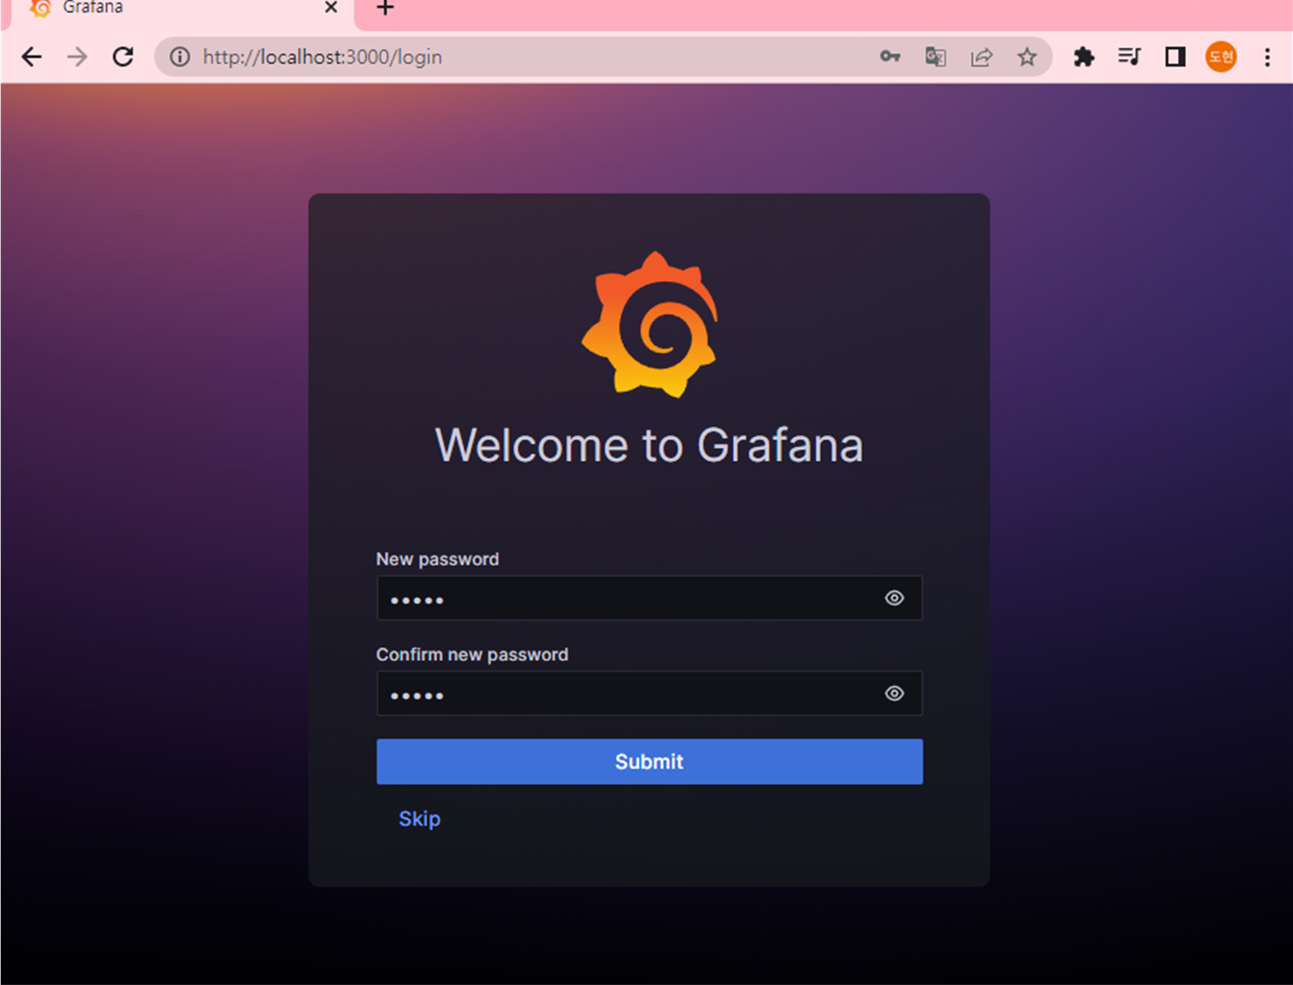
Task: Click the browser back arrow
Action: click(31, 57)
